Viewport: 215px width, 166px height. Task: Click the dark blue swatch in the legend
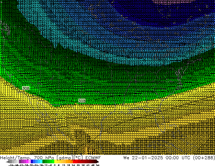[32, 162]
